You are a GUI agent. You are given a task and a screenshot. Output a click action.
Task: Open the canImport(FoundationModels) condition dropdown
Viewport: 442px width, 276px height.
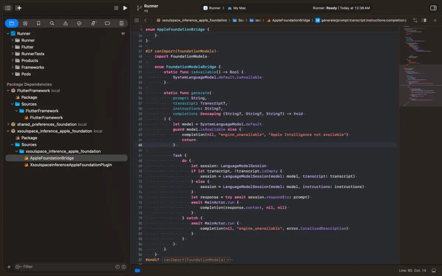coord(197,259)
